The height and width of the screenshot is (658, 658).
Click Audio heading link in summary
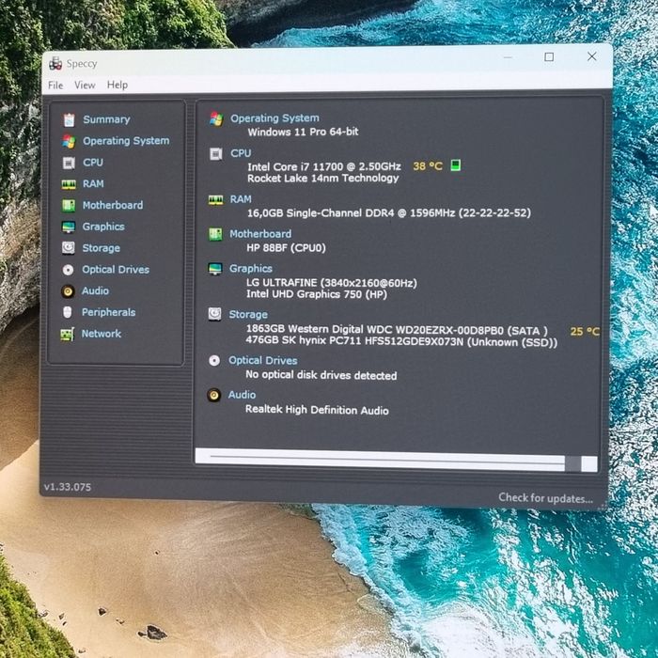242,395
